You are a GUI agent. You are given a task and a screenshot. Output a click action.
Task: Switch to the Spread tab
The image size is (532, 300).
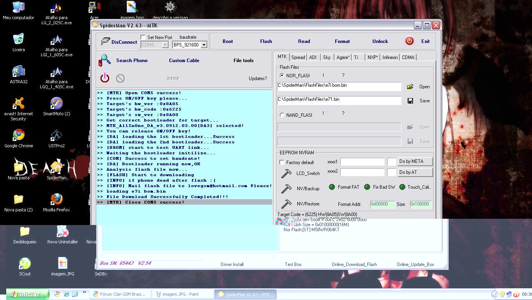298,57
